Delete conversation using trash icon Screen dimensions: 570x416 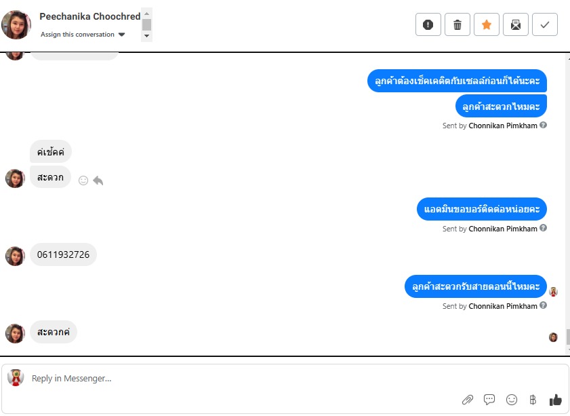(x=457, y=24)
